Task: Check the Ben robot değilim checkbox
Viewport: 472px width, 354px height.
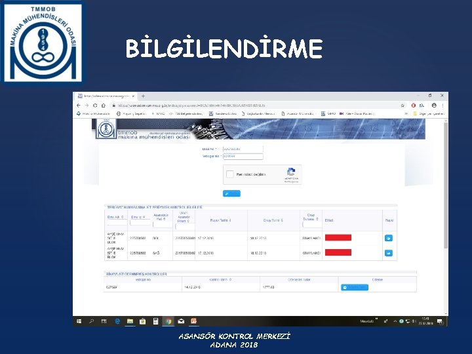Action: click(230, 174)
